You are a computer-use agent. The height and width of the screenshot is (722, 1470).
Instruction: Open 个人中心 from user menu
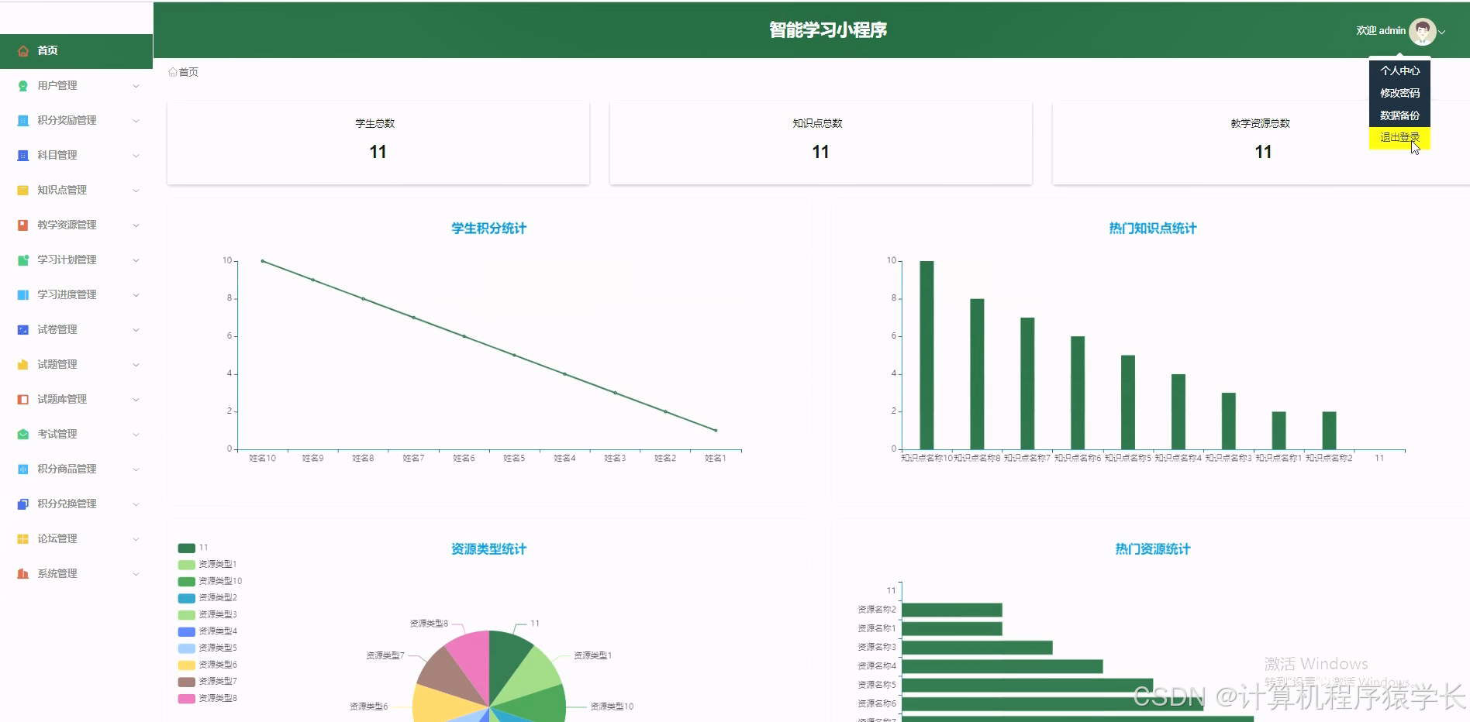tap(1399, 70)
